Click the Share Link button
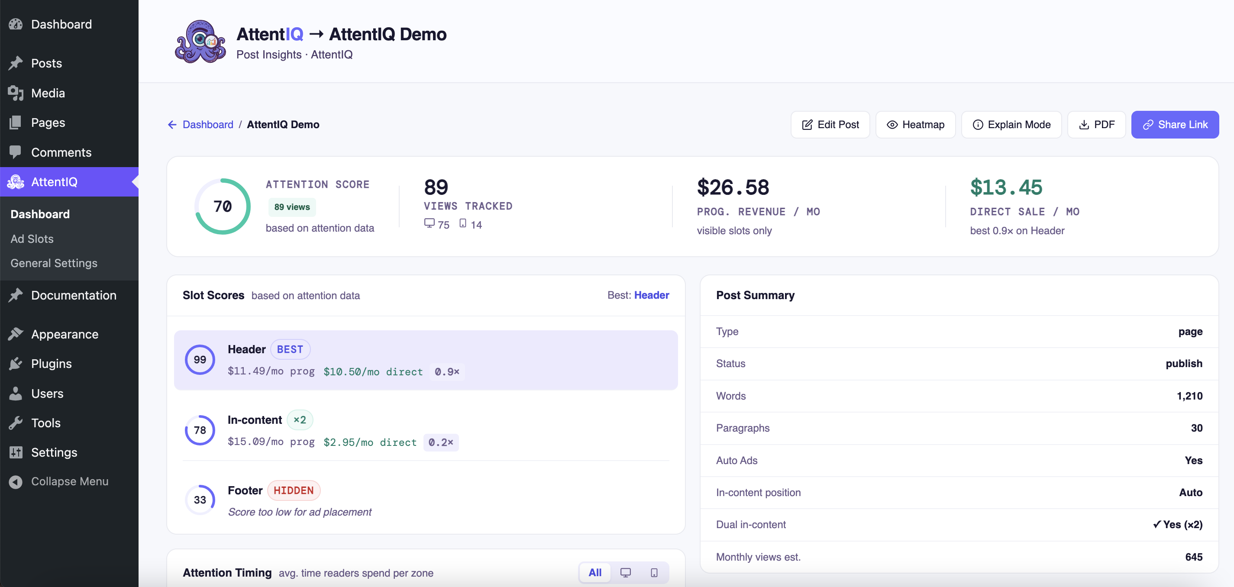 [1175, 125]
